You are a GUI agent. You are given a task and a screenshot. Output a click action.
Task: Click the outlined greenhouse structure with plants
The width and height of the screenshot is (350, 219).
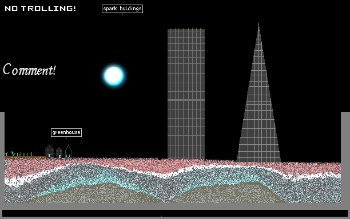coord(68,151)
